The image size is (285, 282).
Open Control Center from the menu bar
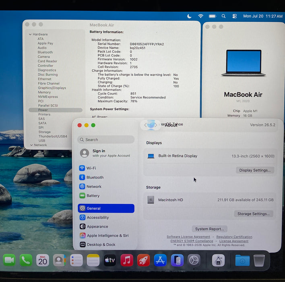coord(234,16)
